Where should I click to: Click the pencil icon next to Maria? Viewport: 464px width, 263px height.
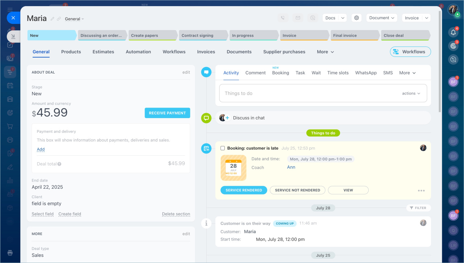point(53,19)
